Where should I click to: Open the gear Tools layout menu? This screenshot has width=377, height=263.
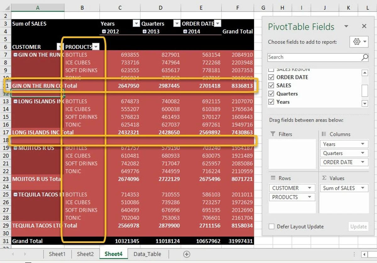359,42
